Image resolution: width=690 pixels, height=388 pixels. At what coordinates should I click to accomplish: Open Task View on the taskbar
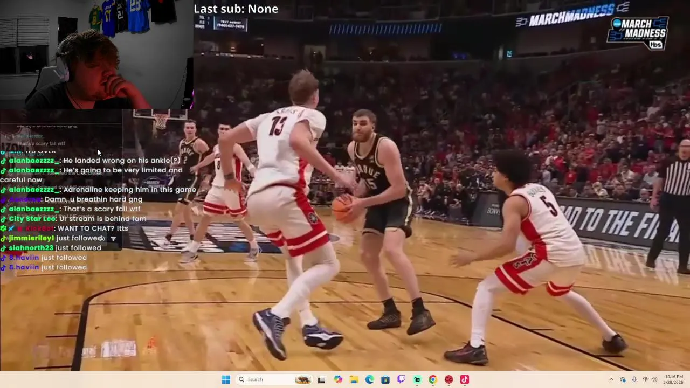coord(321,379)
